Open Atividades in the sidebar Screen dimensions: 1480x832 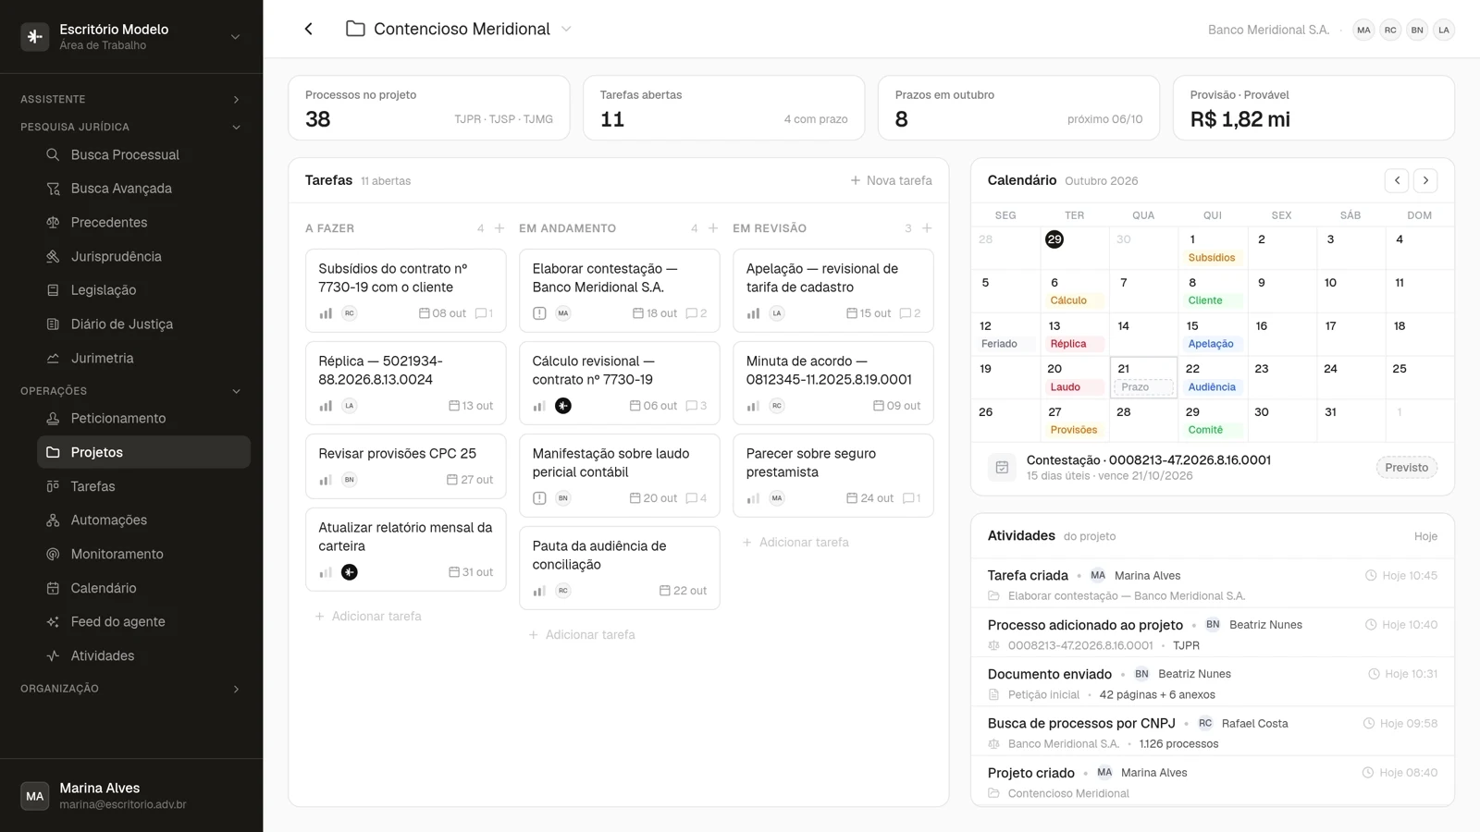point(143,655)
